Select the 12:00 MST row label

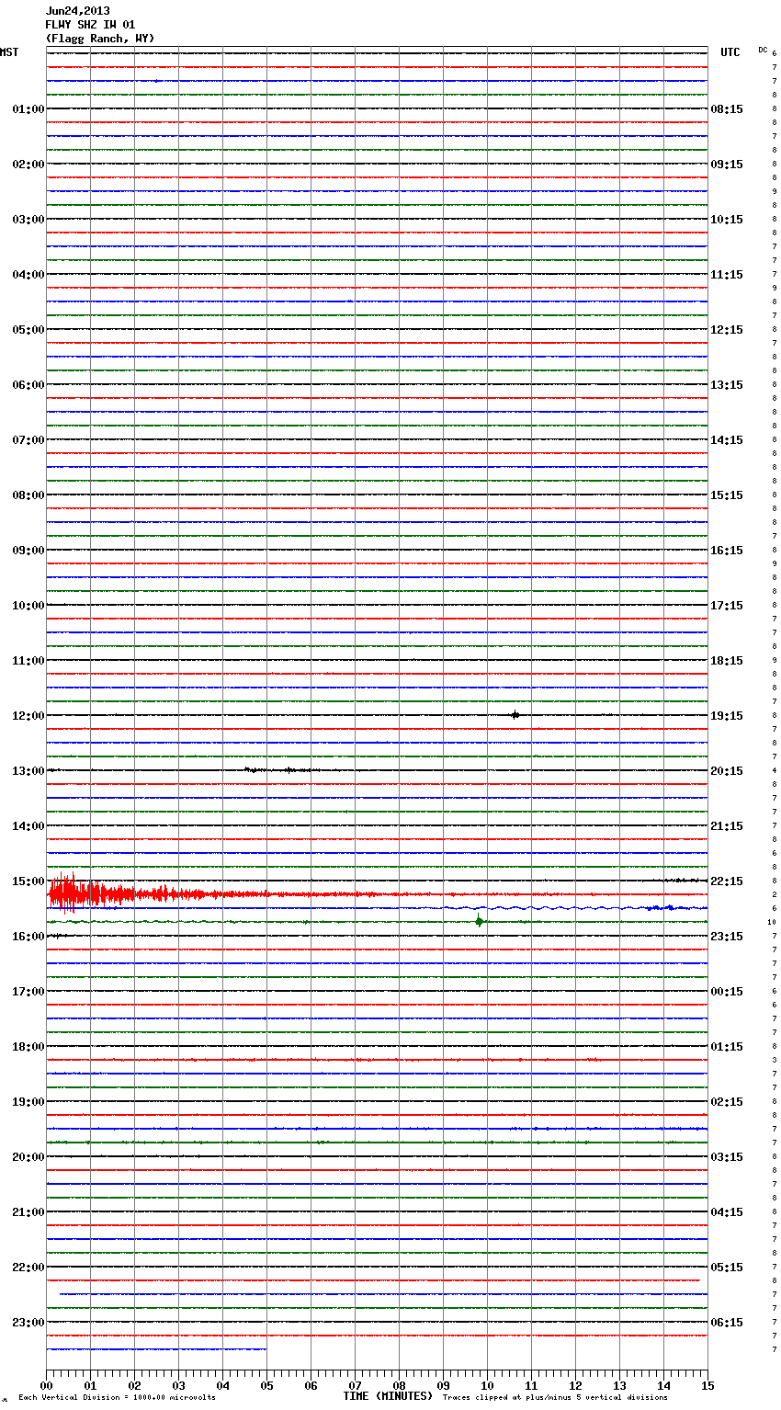28,716
